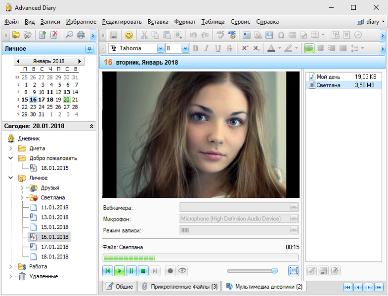The image size is (388, 296).
Task: Click the new entry icon
Action: click(43, 35)
